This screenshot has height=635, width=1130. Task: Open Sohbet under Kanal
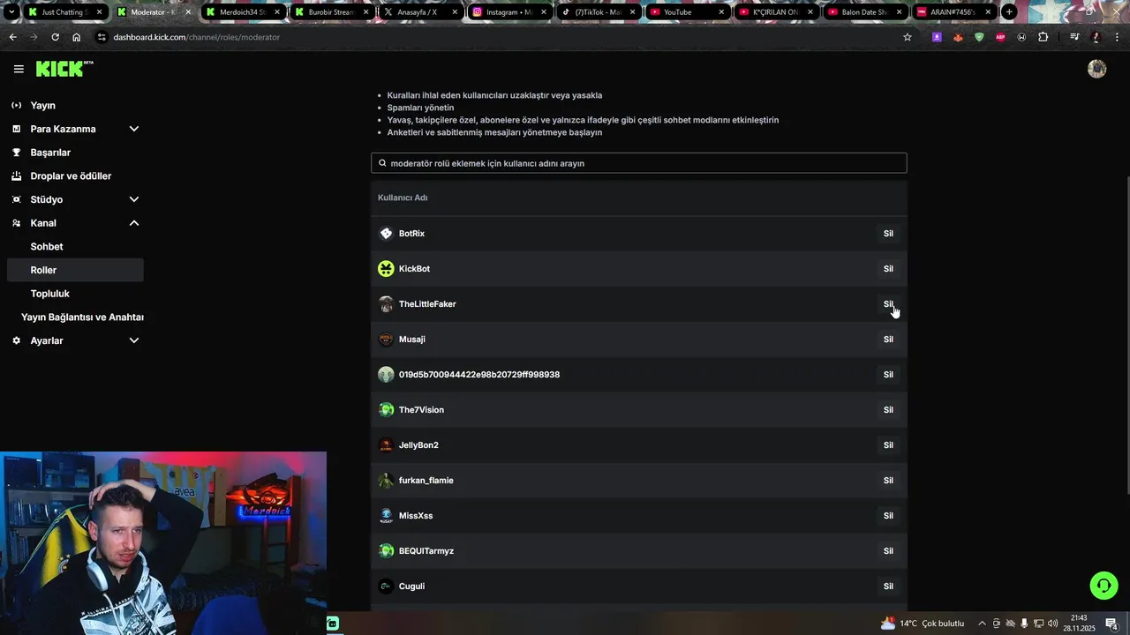click(x=75, y=247)
